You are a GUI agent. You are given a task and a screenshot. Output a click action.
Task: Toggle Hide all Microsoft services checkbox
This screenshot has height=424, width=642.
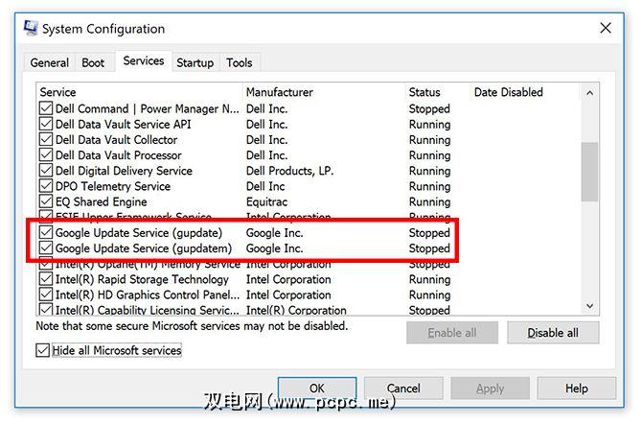[x=42, y=350]
